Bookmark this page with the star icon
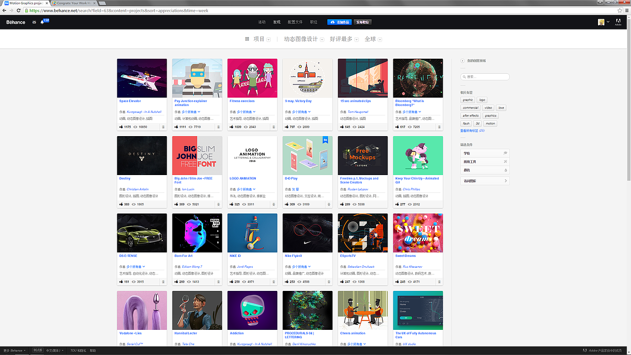 pyautogui.click(x=620, y=10)
